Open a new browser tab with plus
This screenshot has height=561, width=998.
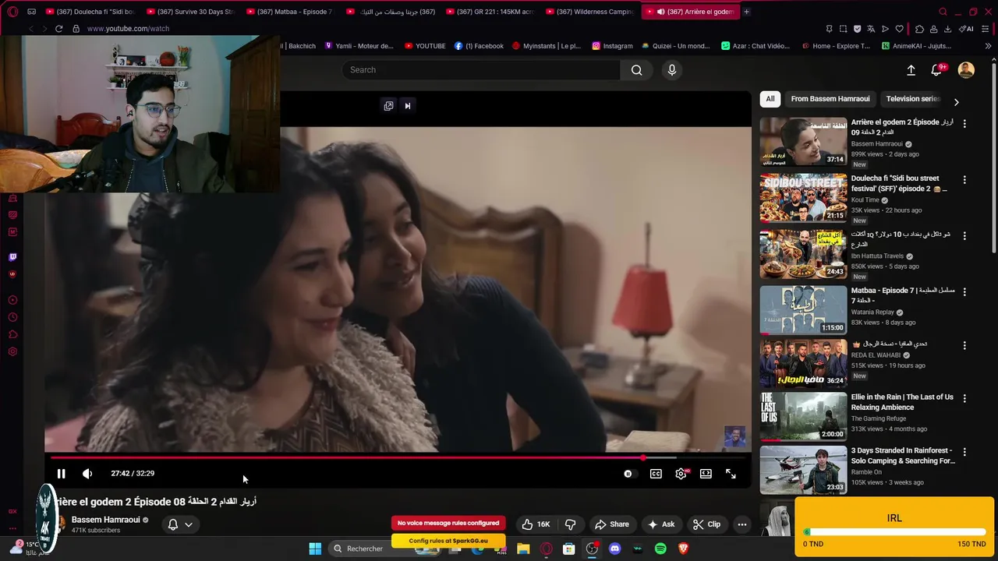click(x=746, y=12)
